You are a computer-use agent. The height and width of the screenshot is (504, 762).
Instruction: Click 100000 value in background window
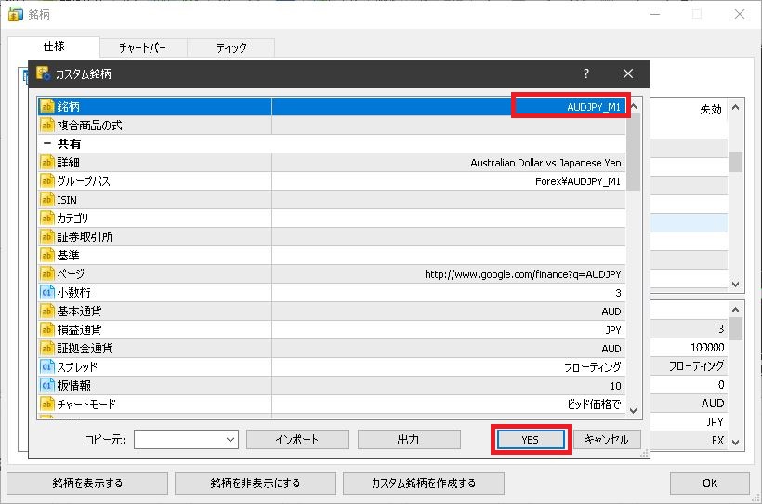pyautogui.click(x=707, y=348)
